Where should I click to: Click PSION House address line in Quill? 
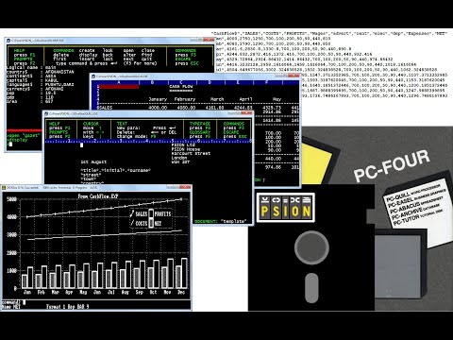click(x=186, y=149)
